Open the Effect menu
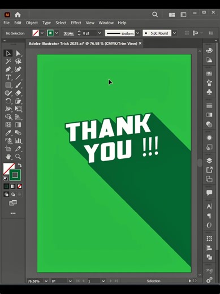Image resolution: width=220 pixels, height=294 pixels. pyautogui.click(x=76, y=23)
